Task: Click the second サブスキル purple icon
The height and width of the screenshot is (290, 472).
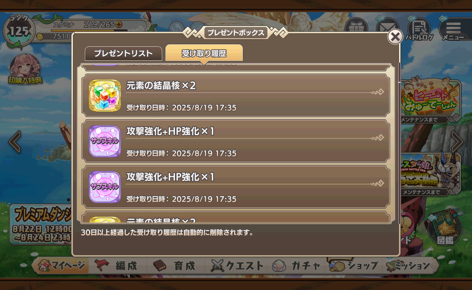Action: pos(105,187)
